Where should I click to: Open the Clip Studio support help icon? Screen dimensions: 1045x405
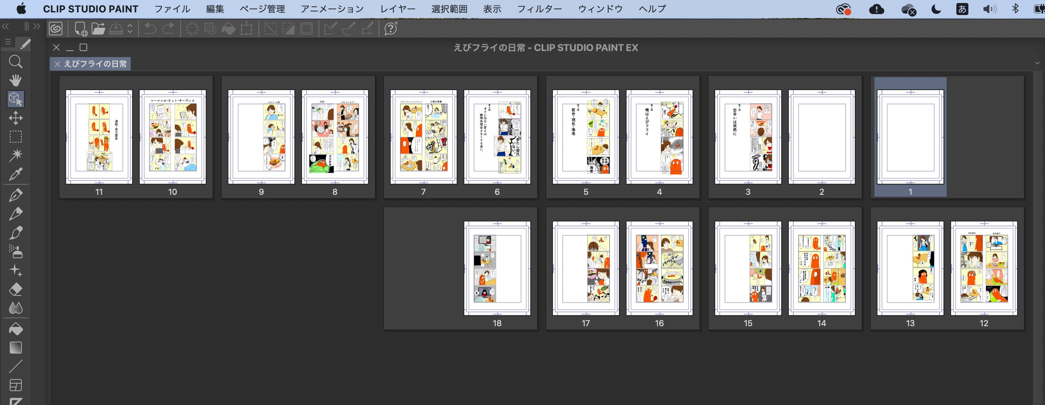pos(391,29)
